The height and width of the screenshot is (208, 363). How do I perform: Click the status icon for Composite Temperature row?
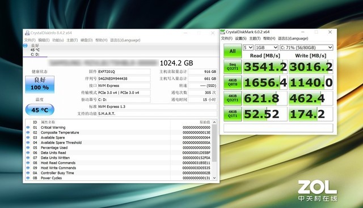pos(28,132)
